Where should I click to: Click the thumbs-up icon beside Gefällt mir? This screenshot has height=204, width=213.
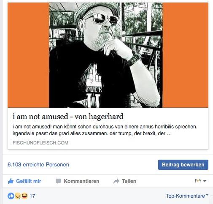(x=11, y=181)
